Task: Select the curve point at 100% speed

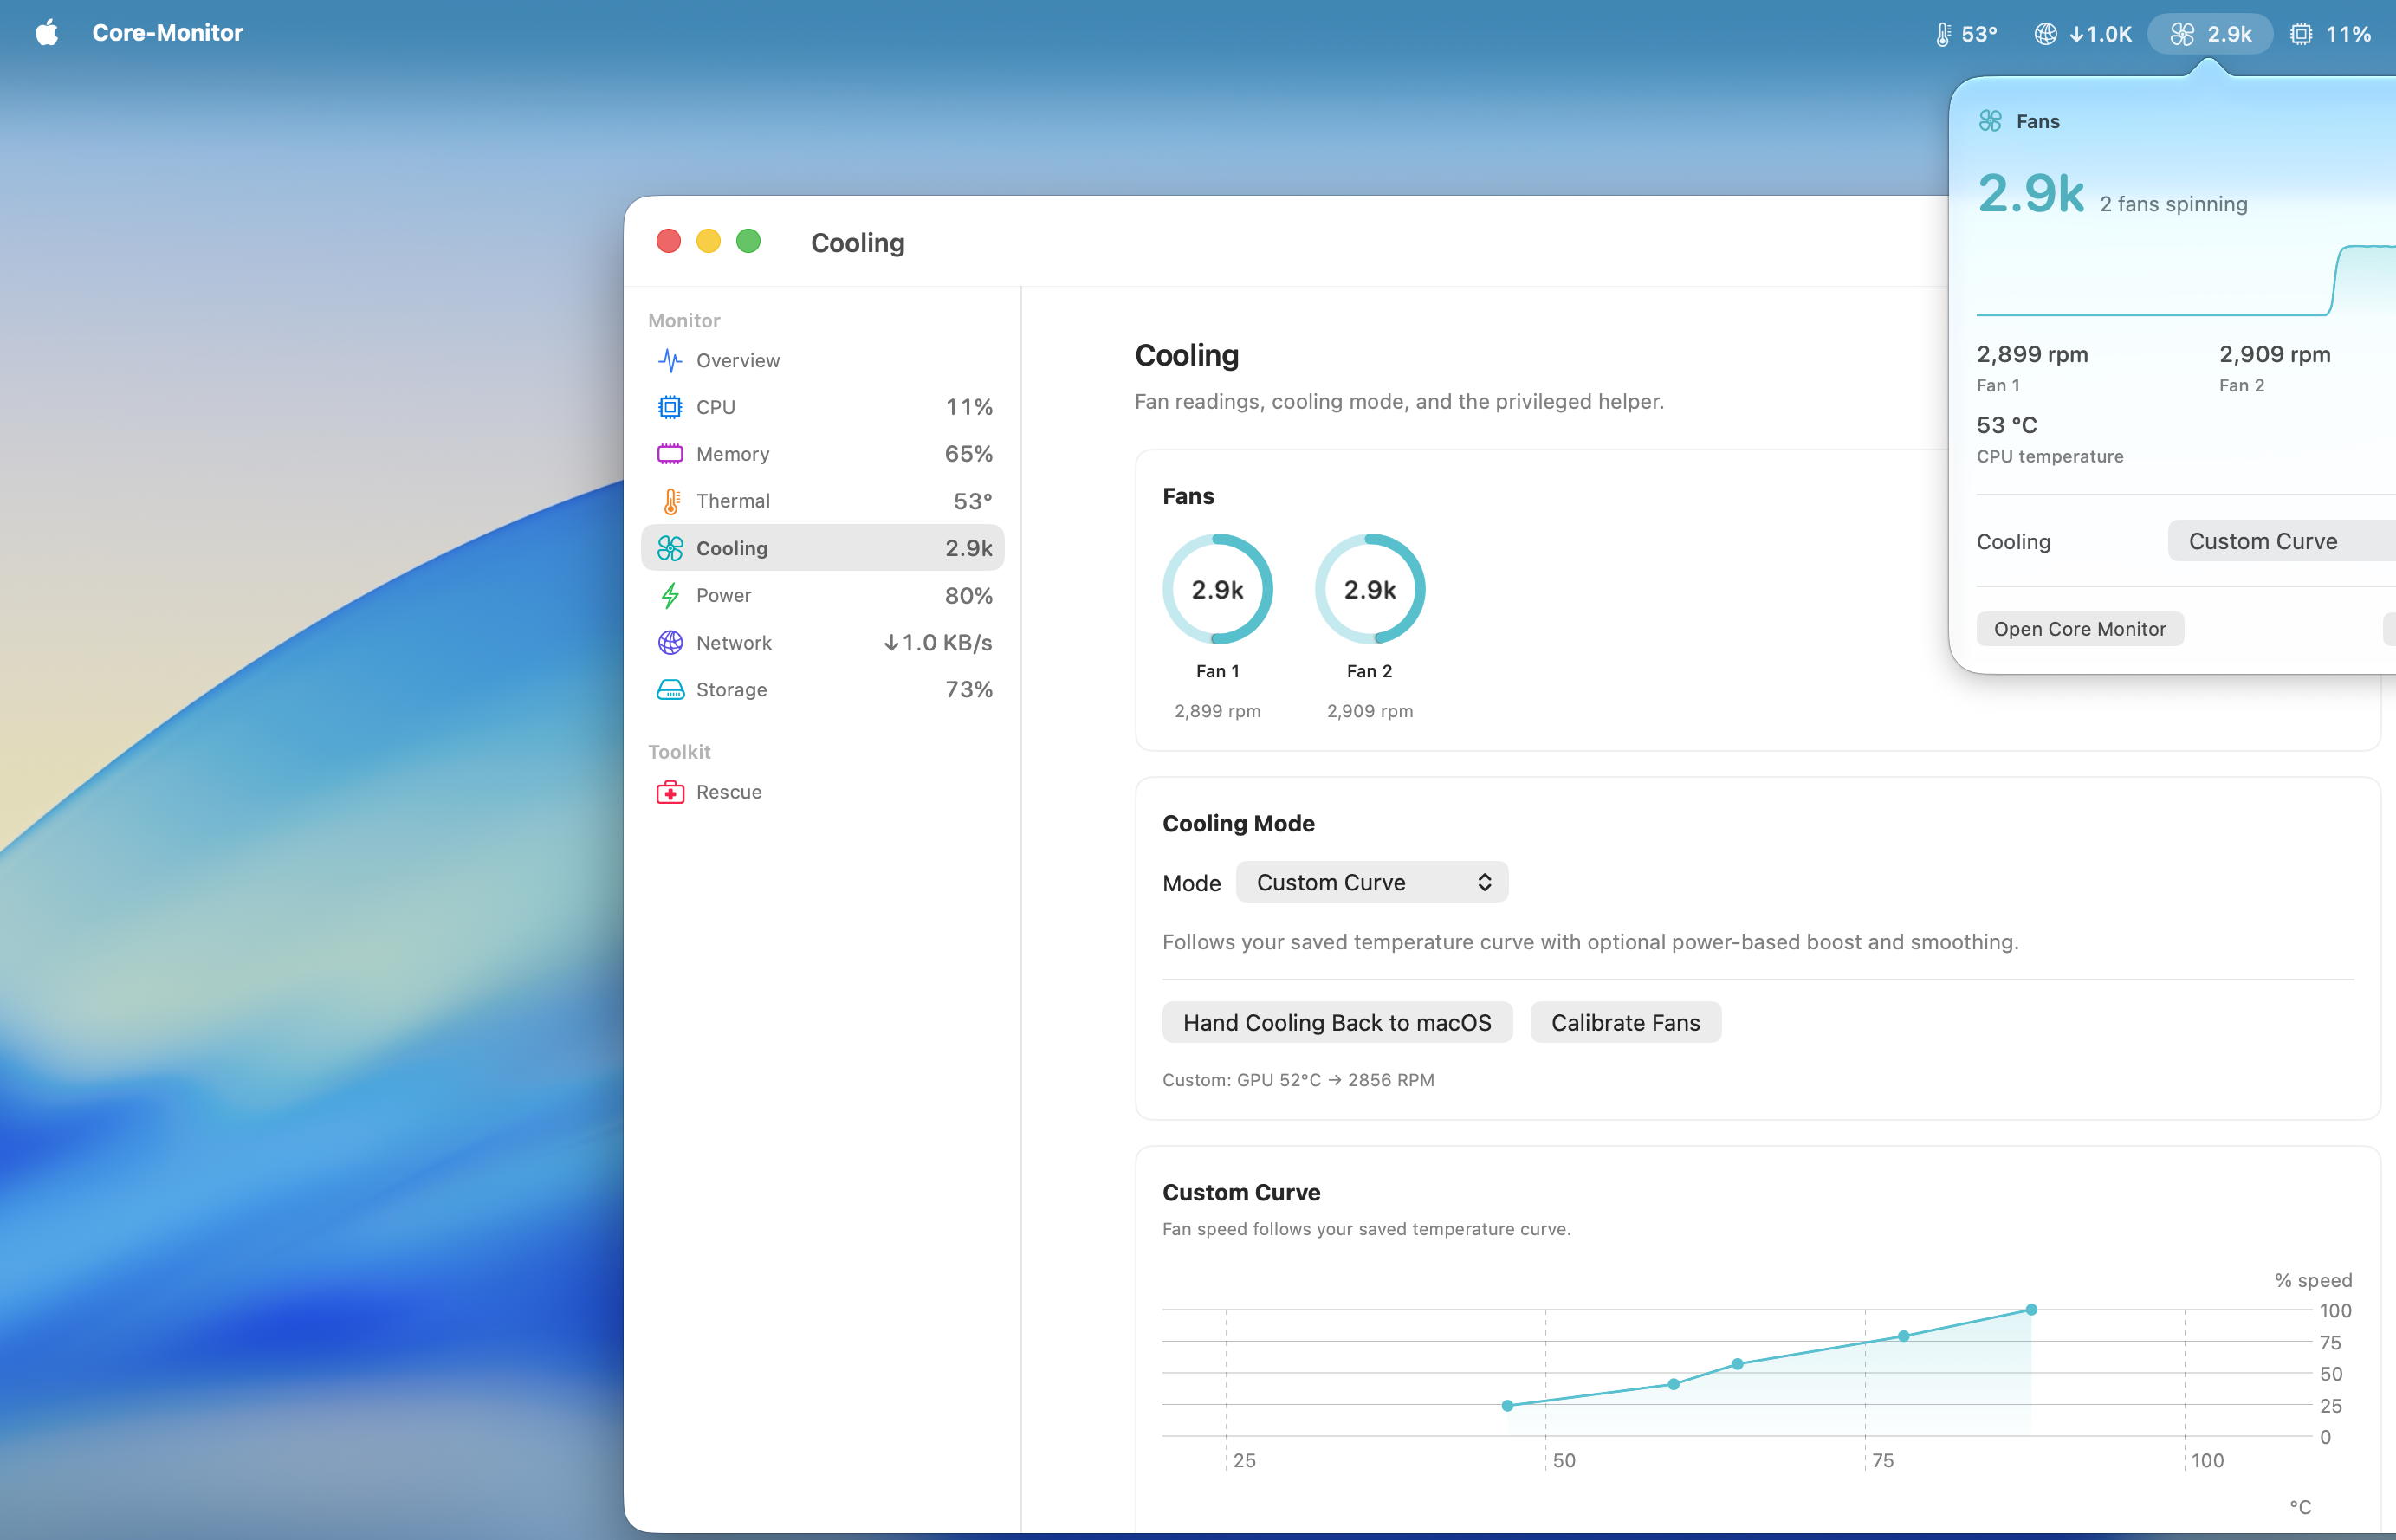Action: point(2031,1309)
